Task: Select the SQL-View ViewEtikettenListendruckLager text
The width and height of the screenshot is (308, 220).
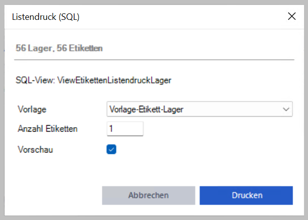Action: point(93,80)
